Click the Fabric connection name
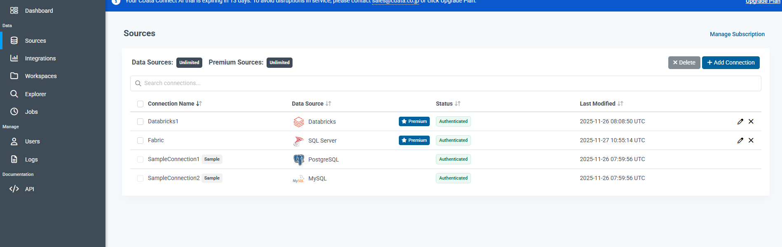The width and height of the screenshot is (782, 247). point(156,140)
